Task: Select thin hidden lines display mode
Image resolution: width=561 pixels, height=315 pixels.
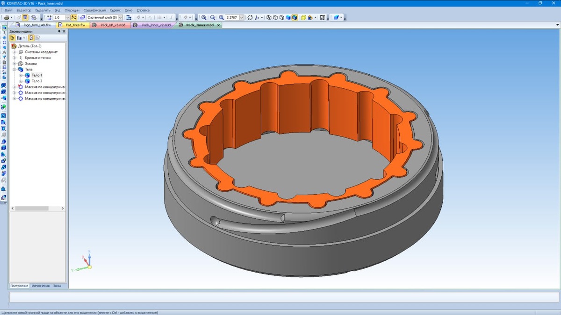Action: [x=282, y=17]
